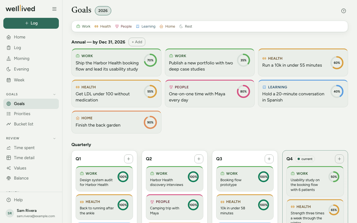Click the SR avatar badge
Viewport: 357px width, 223px height.
(10, 213)
